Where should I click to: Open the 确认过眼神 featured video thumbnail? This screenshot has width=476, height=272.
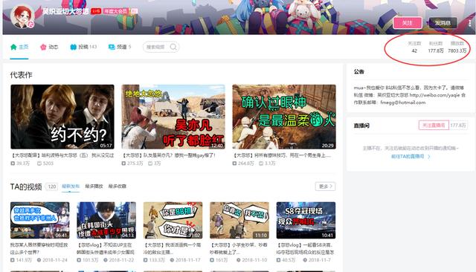tap(284, 117)
